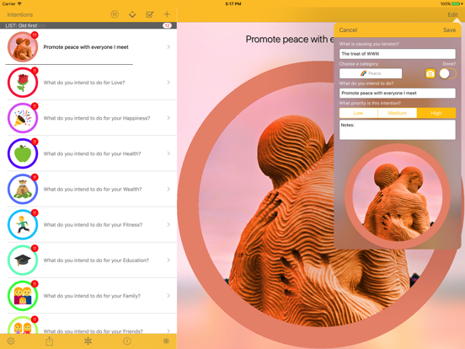Open chevron for Education intention row
The width and height of the screenshot is (465, 349).
point(168,260)
